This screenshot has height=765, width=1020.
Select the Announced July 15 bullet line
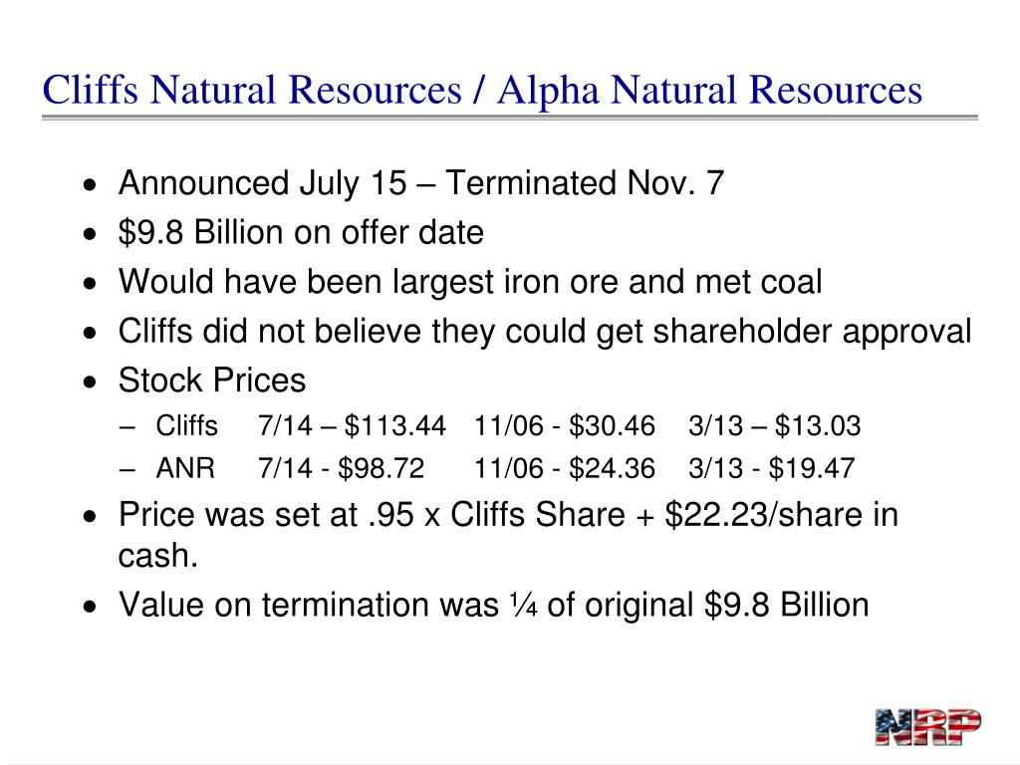[421, 183]
